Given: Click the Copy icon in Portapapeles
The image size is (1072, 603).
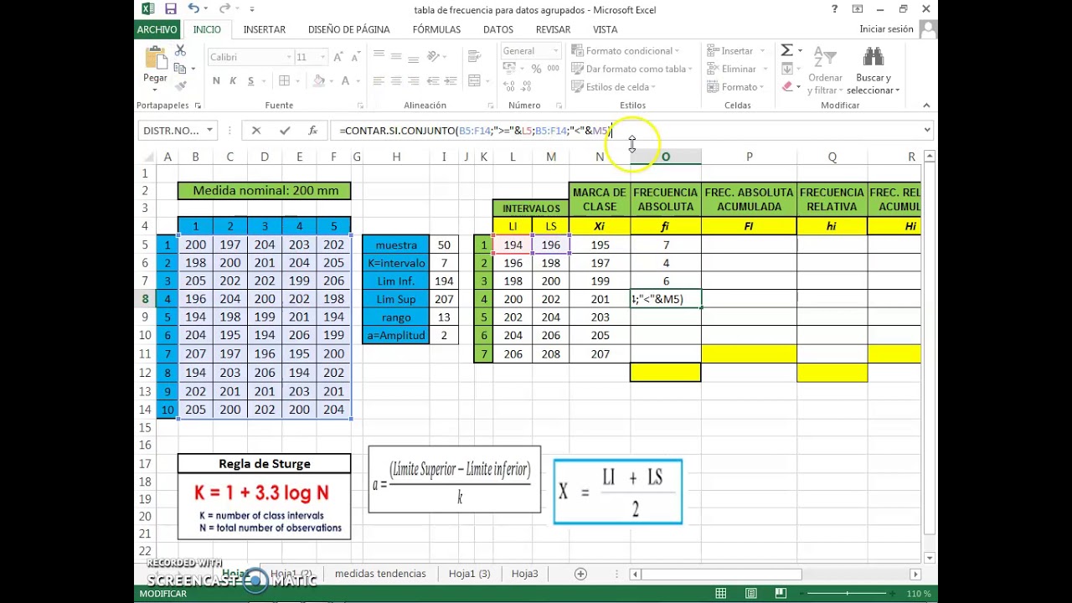Looking at the screenshot, I should [x=180, y=69].
